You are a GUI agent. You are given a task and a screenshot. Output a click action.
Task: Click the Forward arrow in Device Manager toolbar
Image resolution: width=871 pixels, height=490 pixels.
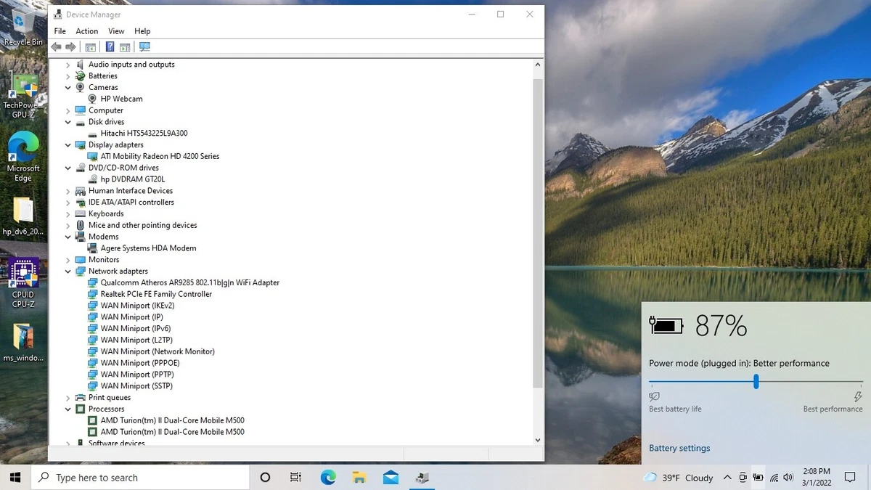tap(70, 47)
